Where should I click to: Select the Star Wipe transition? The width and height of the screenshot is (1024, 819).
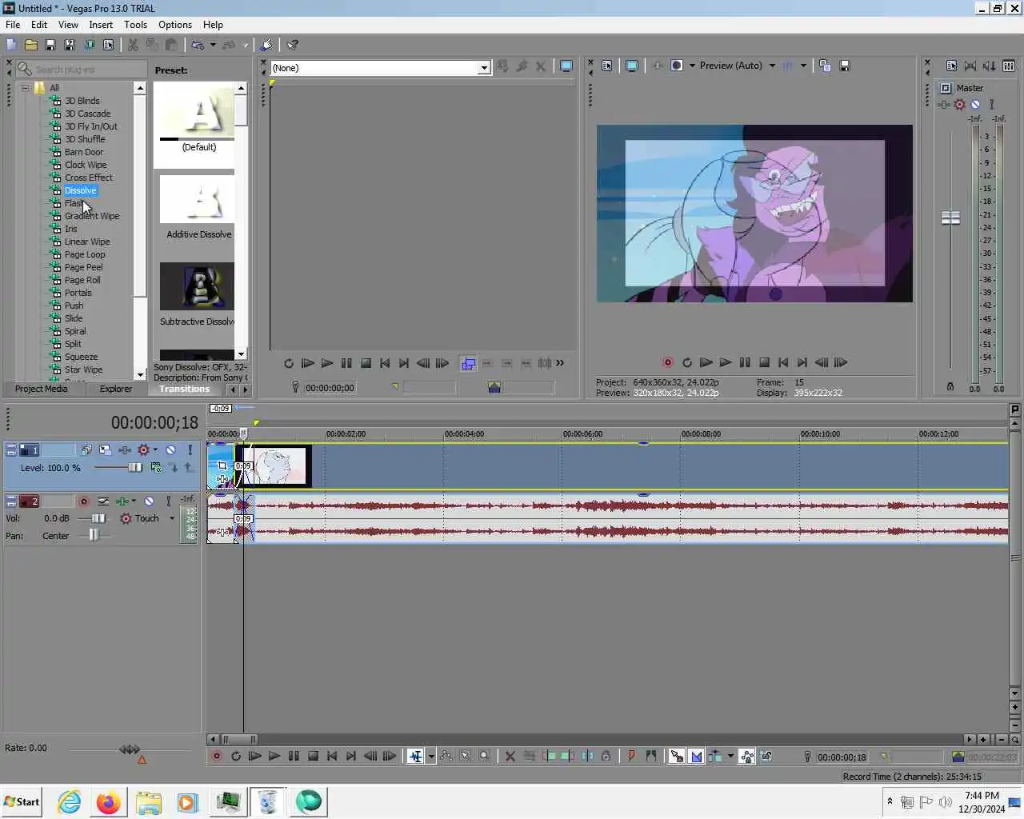[x=84, y=370]
